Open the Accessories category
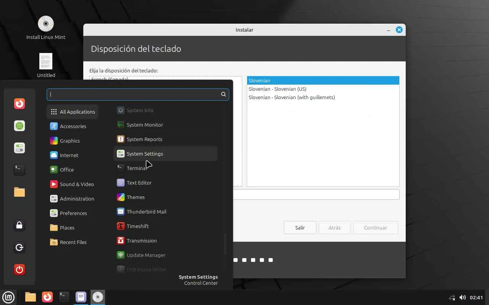 point(73,126)
